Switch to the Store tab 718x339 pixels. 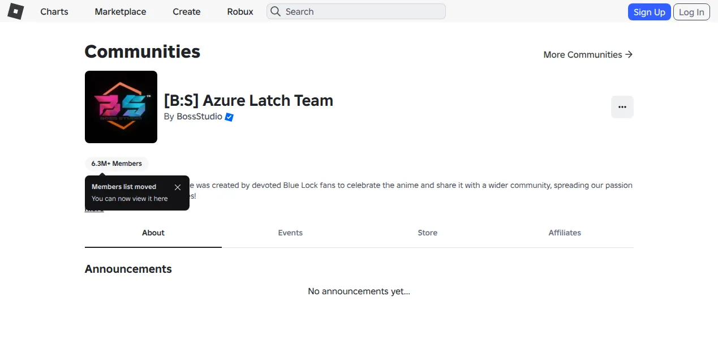(428, 233)
